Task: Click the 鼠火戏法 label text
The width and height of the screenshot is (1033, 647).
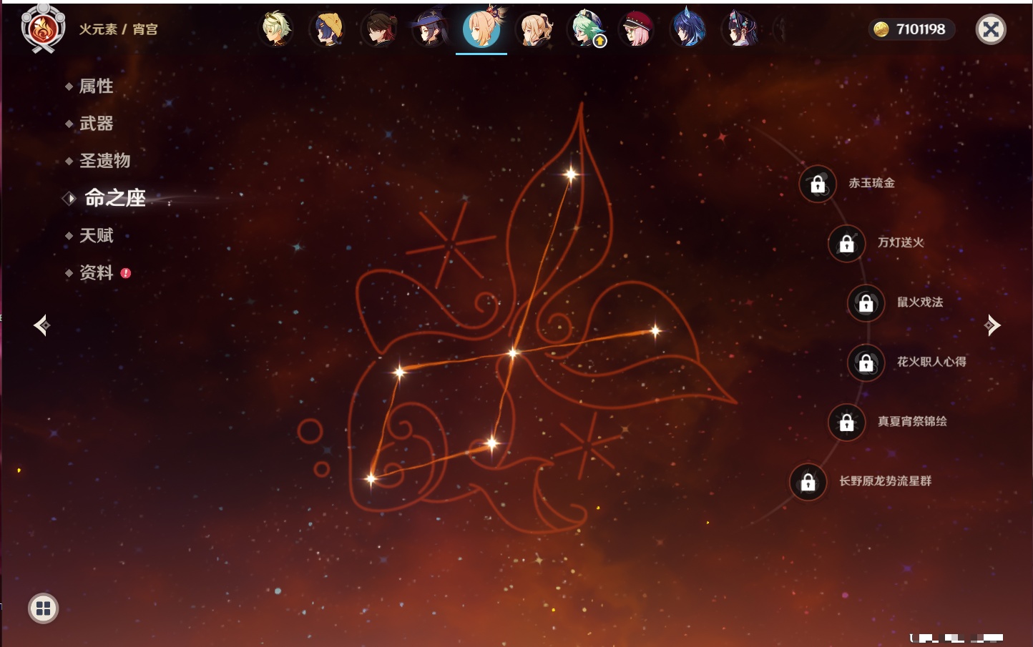Action: [x=920, y=302]
